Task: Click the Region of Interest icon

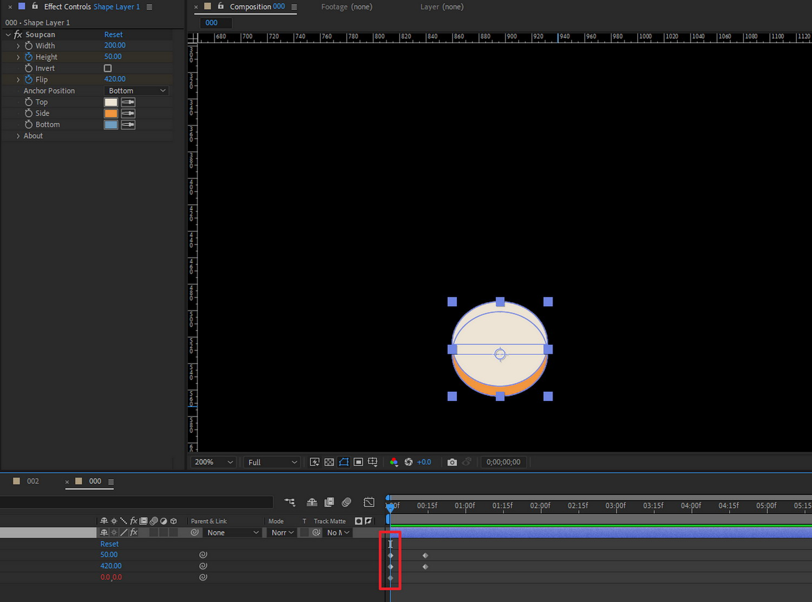Action: pyautogui.click(x=358, y=462)
